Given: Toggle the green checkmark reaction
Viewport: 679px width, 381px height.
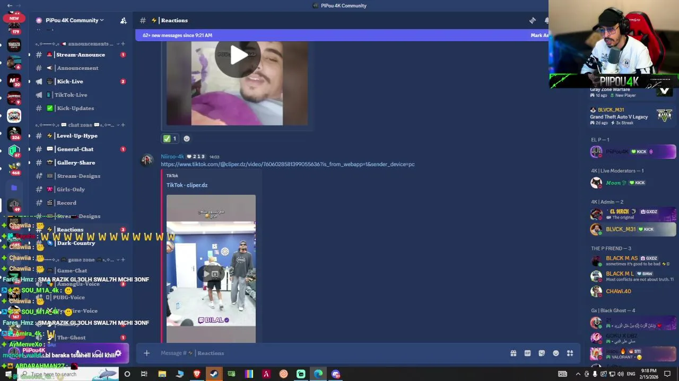Looking at the screenshot, I should [x=170, y=139].
